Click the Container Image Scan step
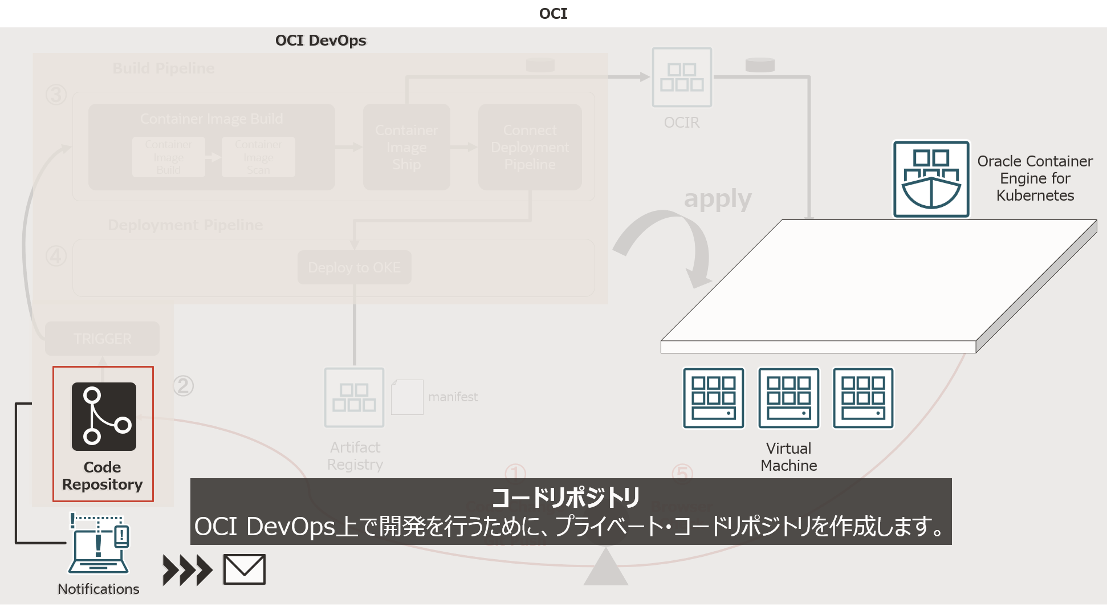This screenshot has height=607, width=1107. tap(258, 157)
